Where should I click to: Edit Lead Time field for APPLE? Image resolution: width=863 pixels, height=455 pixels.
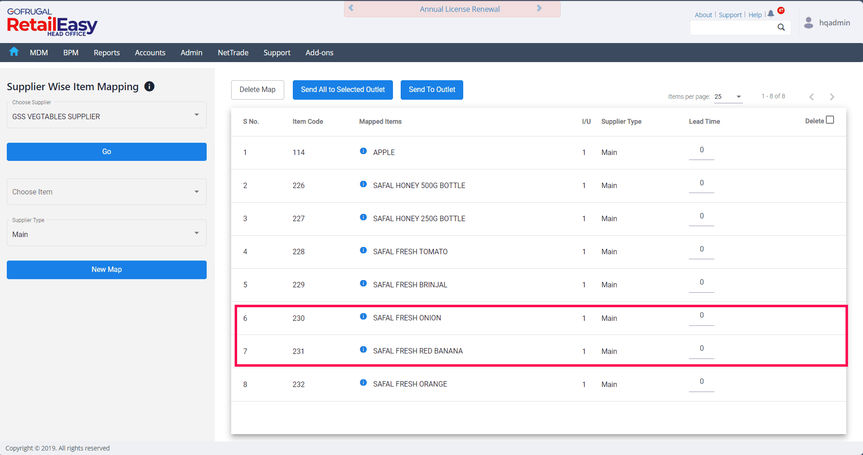(702, 150)
